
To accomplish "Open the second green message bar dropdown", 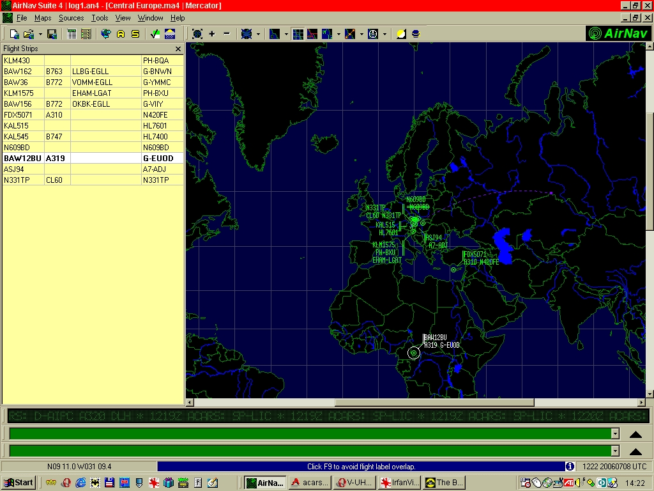I will [x=615, y=451].
